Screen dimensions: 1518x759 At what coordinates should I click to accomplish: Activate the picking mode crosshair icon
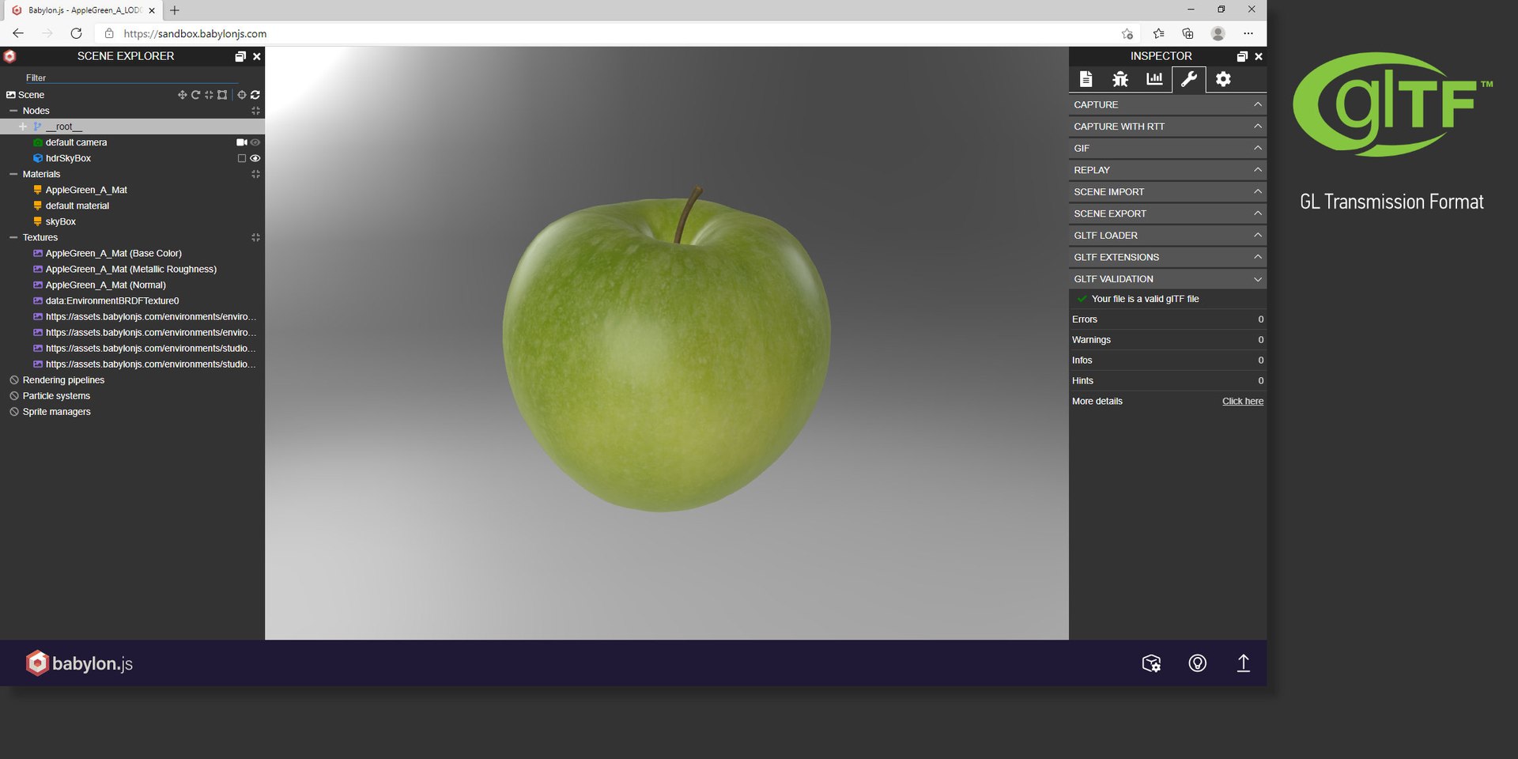click(242, 95)
